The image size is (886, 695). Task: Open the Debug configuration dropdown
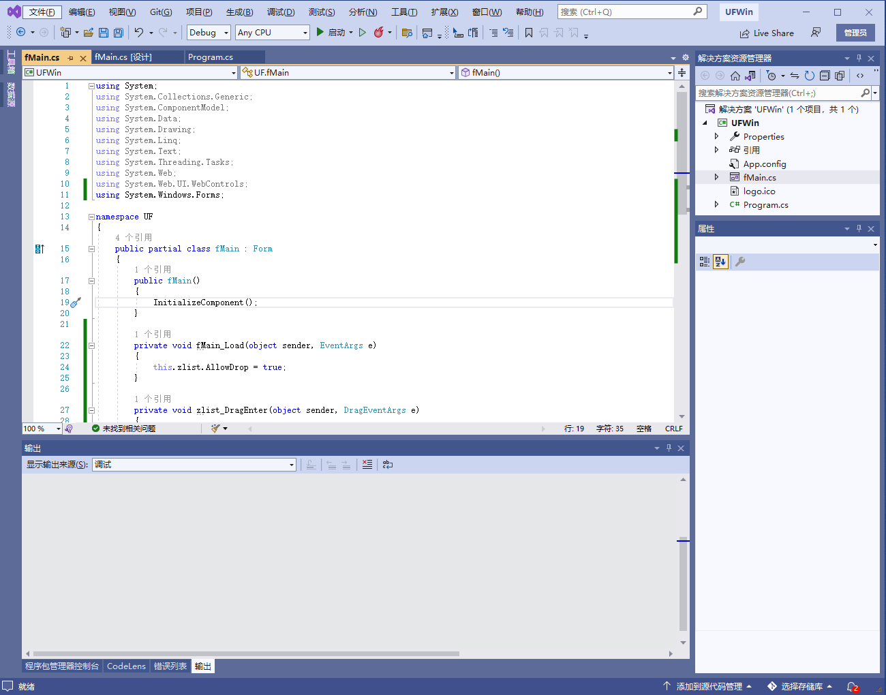click(209, 32)
